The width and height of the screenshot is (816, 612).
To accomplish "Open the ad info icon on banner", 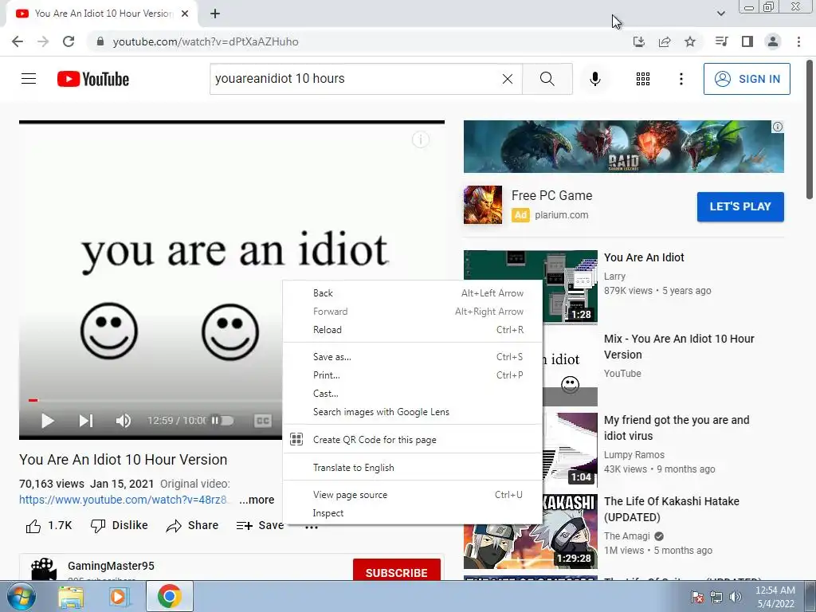I will pyautogui.click(x=778, y=127).
